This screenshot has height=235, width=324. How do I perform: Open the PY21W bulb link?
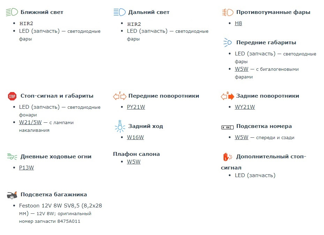136,107
